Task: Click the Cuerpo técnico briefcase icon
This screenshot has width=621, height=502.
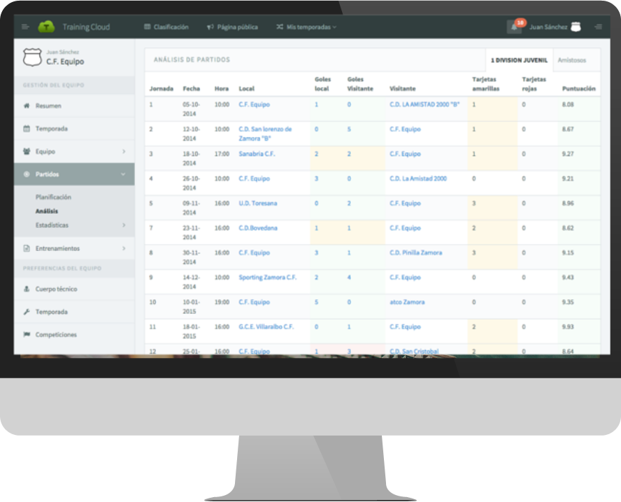Action: point(27,289)
